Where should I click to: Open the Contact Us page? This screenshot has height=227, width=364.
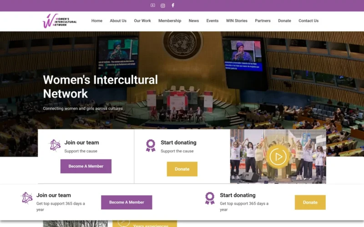pos(308,20)
